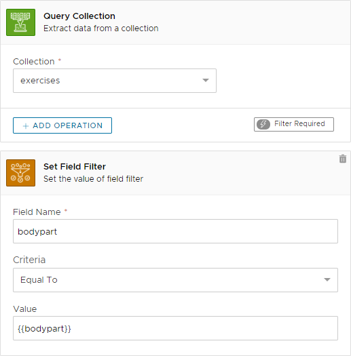Click the Criteria label
Viewport: 351px width, 356px height.
(x=29, y=260)
